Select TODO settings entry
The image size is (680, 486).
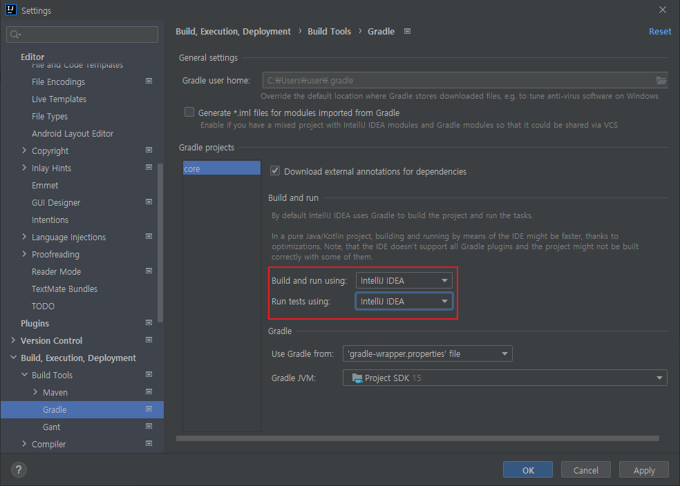click(43, 307)
